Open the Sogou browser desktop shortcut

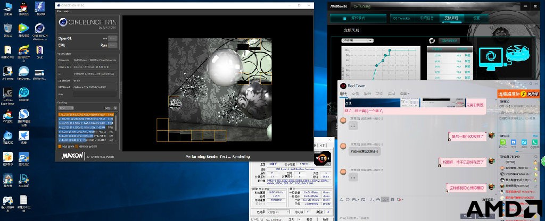[23, 117]
